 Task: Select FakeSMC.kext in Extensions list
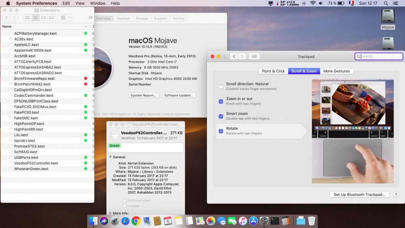point(47,118)
